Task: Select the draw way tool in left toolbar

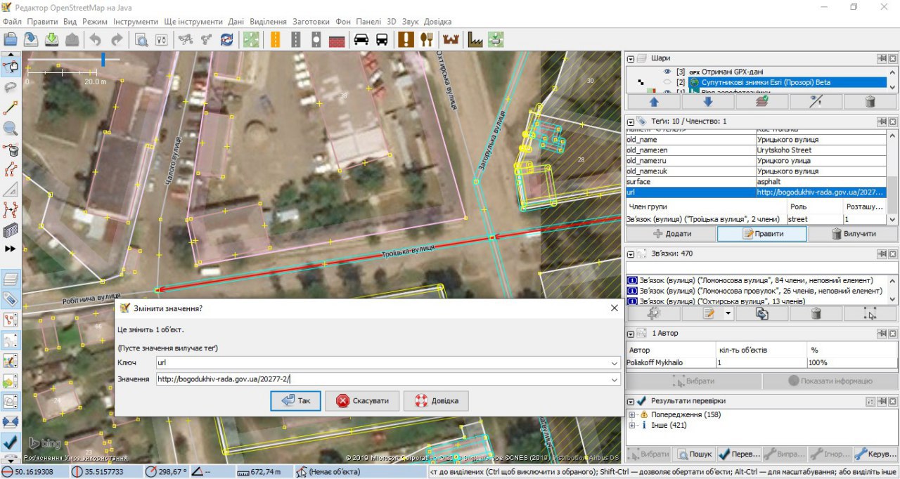Action: tap(11, 107)
